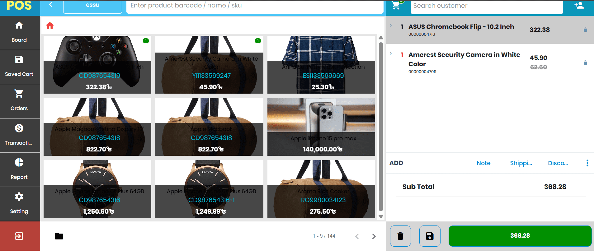
Task: Click the product list scroll down arrow
Action: (x=381, y=216)
